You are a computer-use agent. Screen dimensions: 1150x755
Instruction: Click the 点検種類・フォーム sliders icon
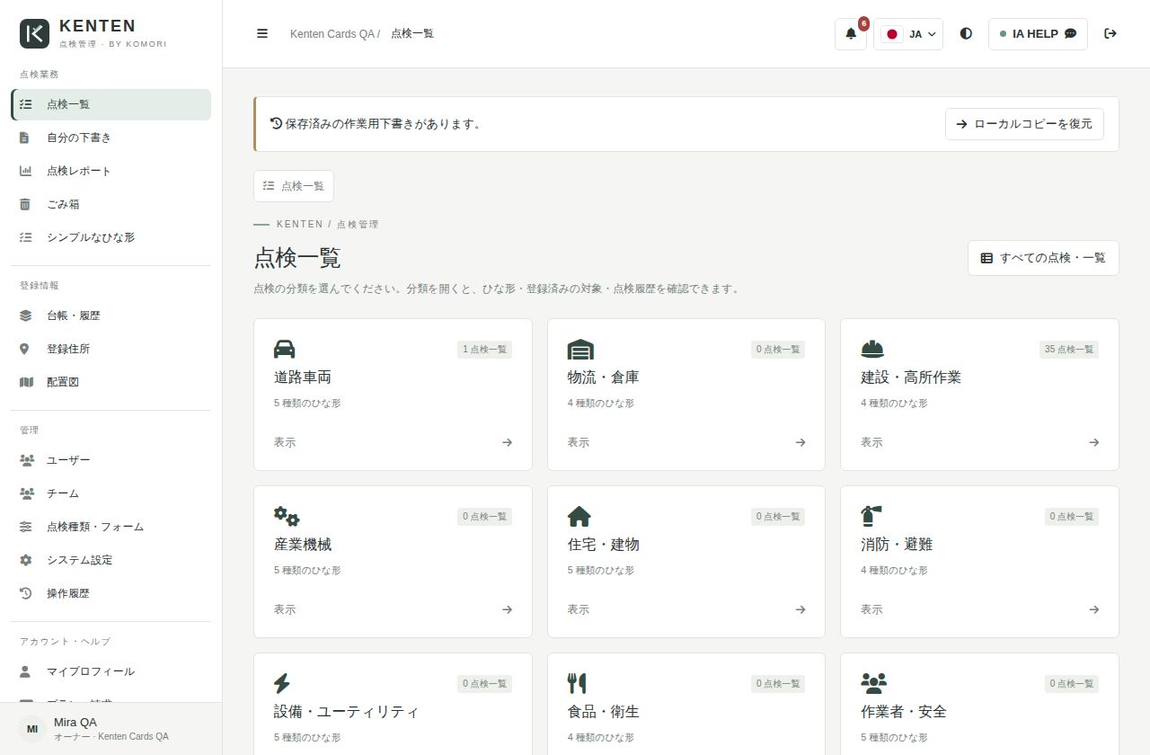tap(26, 527)
